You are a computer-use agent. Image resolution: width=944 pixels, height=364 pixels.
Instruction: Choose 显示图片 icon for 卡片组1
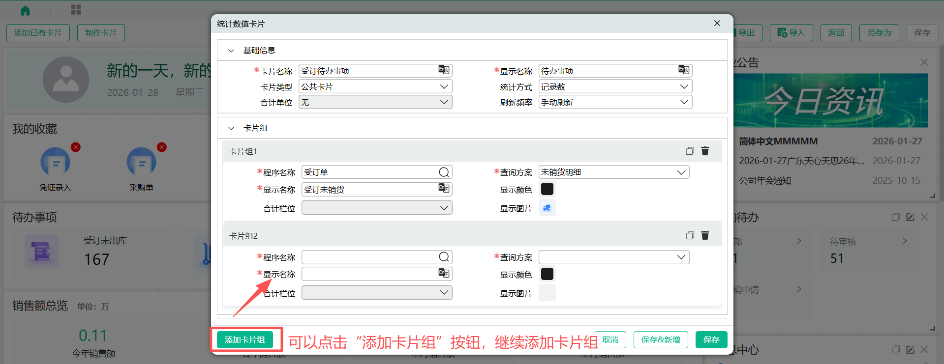(547, 208)
